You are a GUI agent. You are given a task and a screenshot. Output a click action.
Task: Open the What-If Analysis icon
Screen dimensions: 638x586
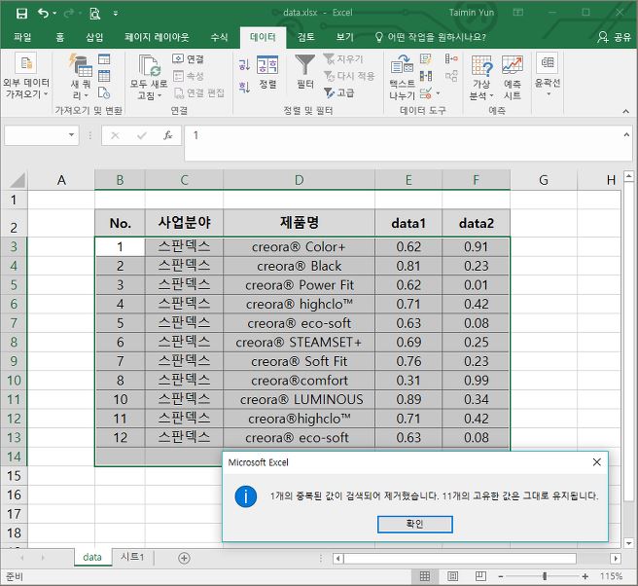point(481,65)
